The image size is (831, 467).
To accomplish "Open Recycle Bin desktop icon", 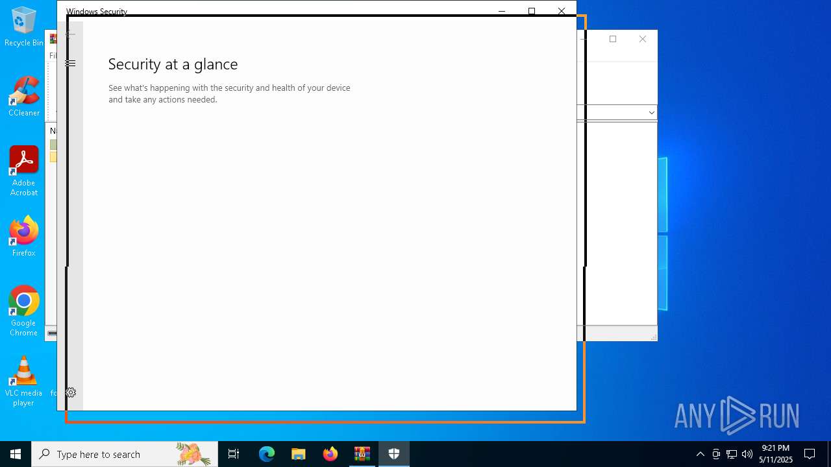I will pyautogui.click(x=24, y=27).
